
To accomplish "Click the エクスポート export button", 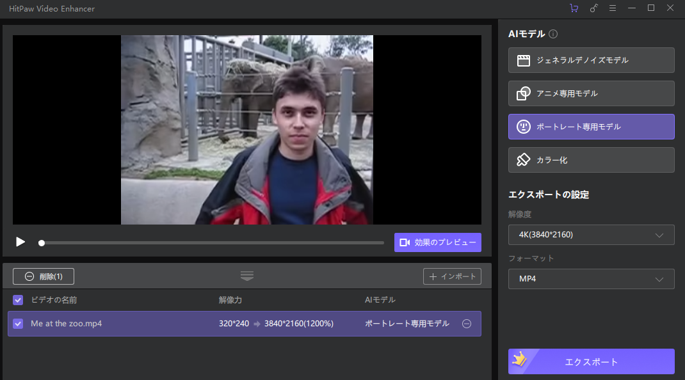I will pos(591,361).
